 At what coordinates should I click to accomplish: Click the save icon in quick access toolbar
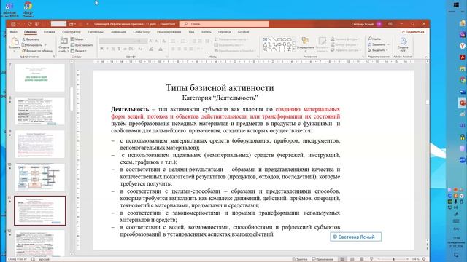[13, 24]
